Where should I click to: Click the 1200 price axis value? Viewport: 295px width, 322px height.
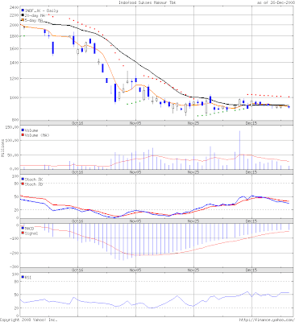click(15, 79)
